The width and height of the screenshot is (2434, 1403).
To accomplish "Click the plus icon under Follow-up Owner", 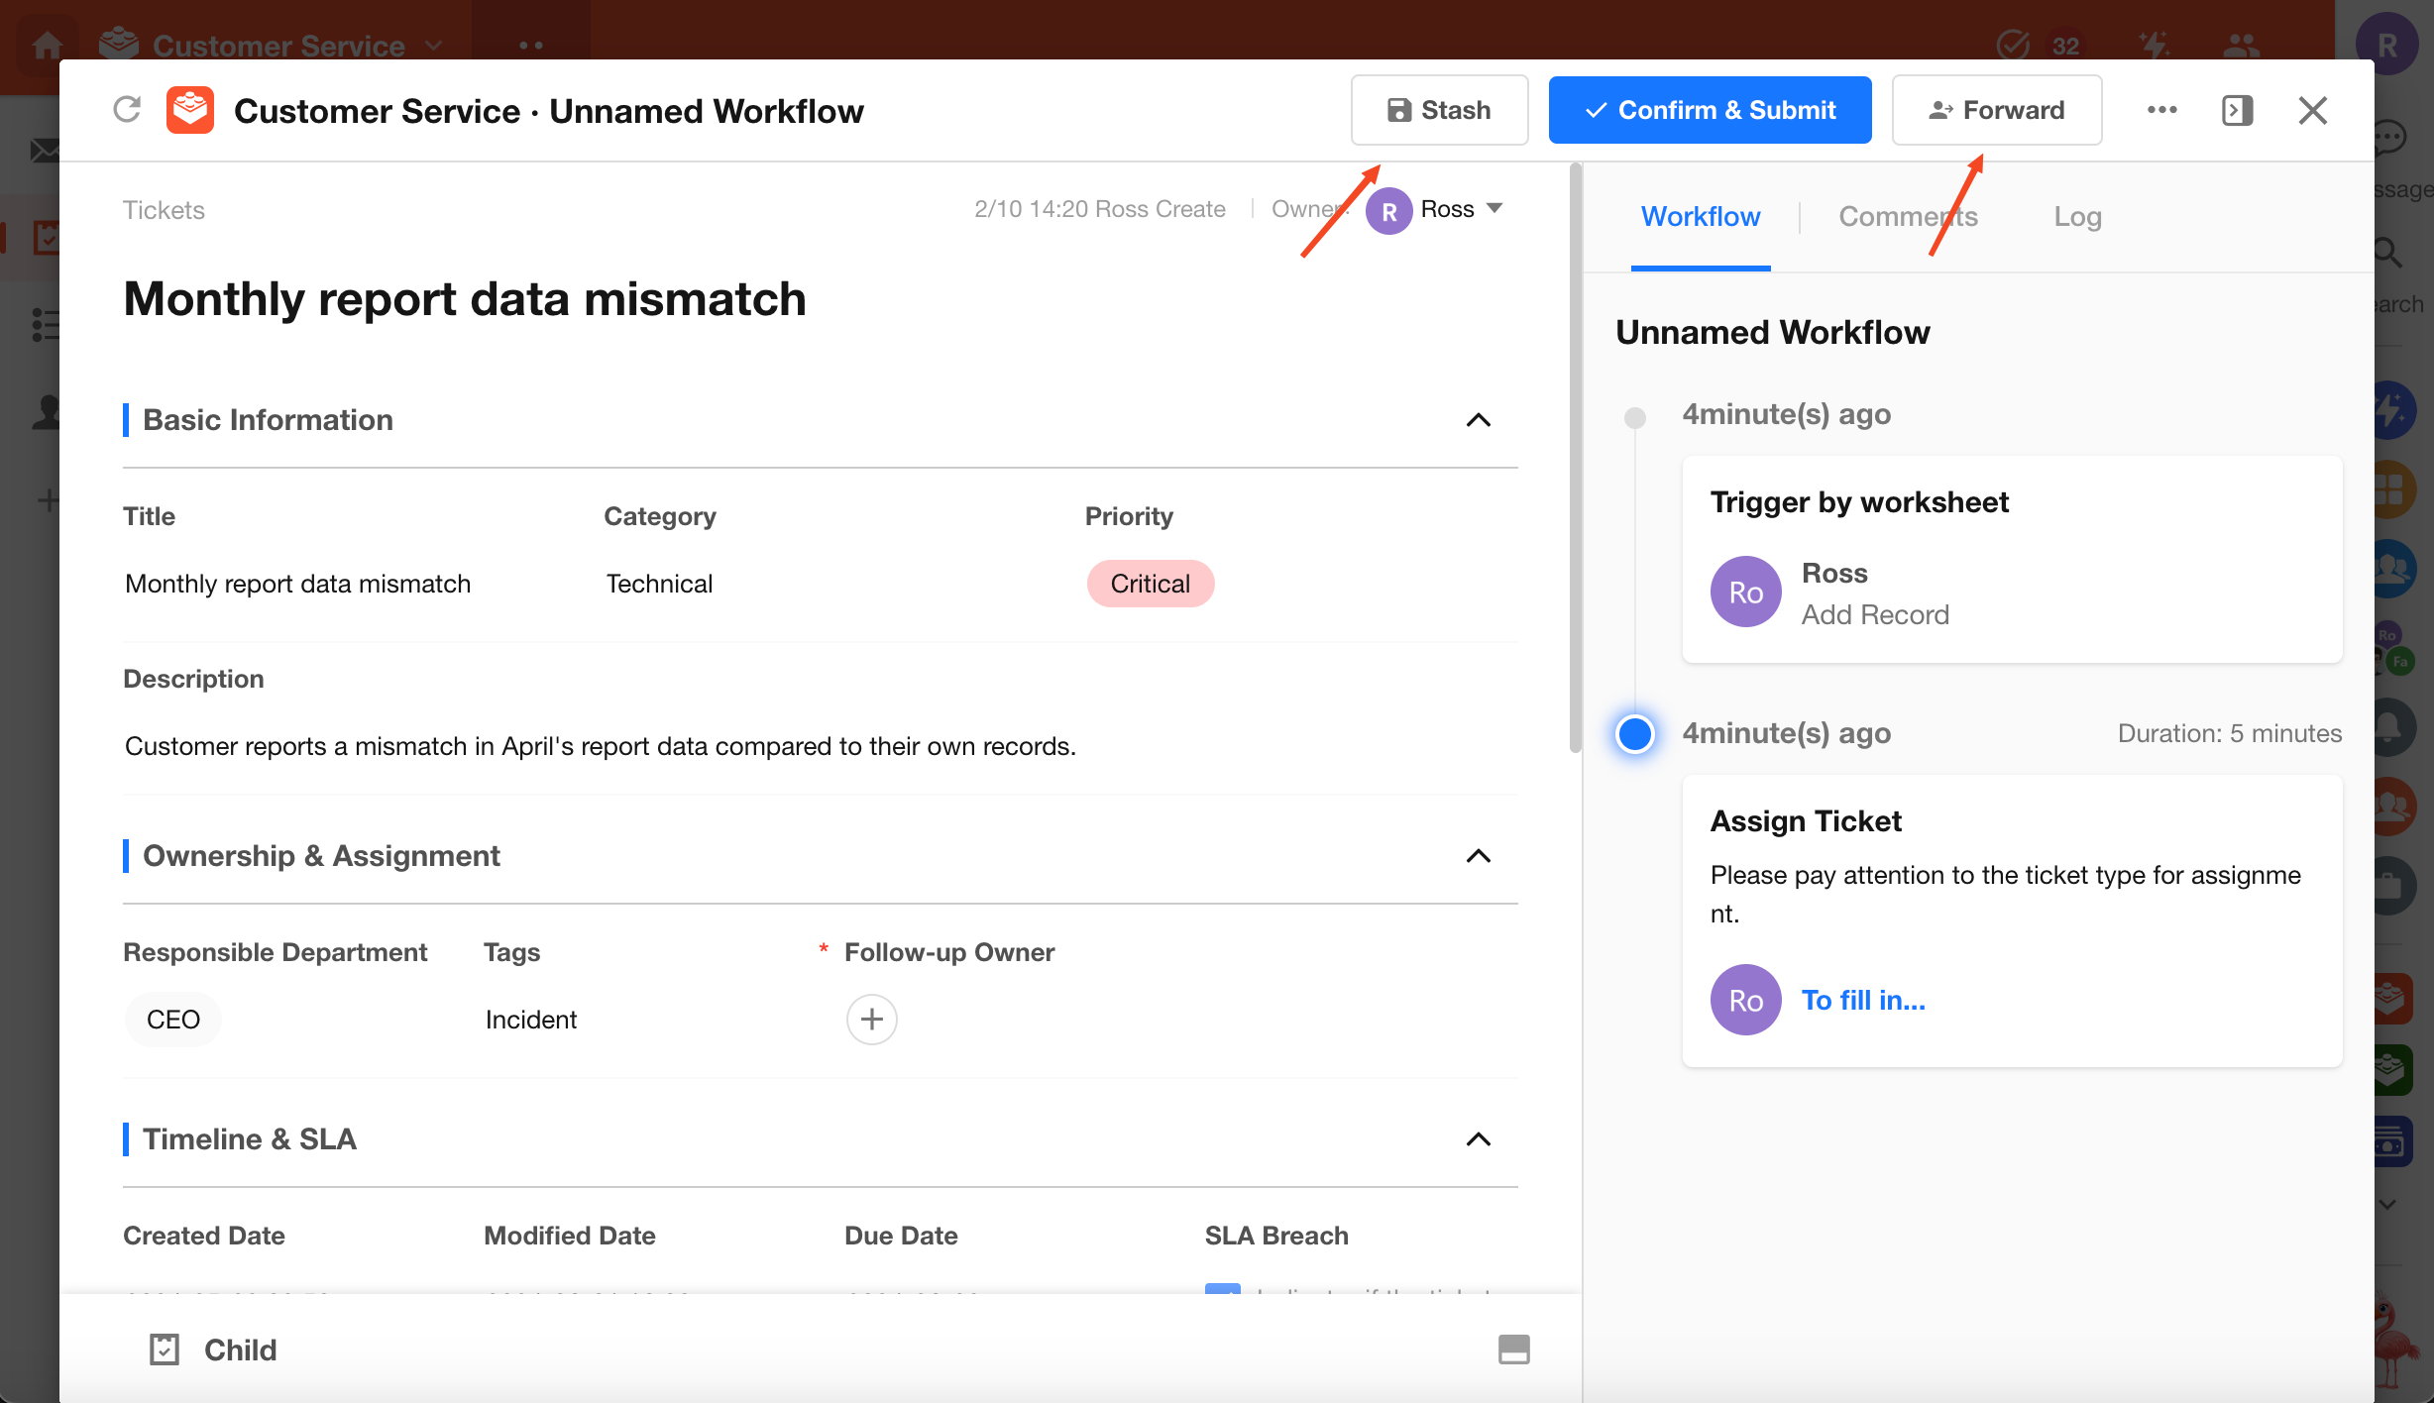I will pyautogui.click(x=871, y=1019).
